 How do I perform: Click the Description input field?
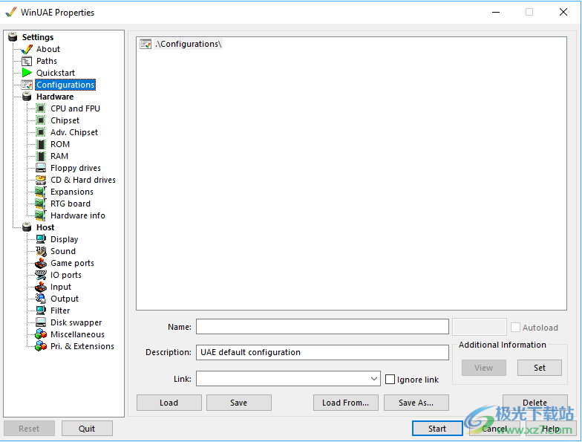coord(322,352)
